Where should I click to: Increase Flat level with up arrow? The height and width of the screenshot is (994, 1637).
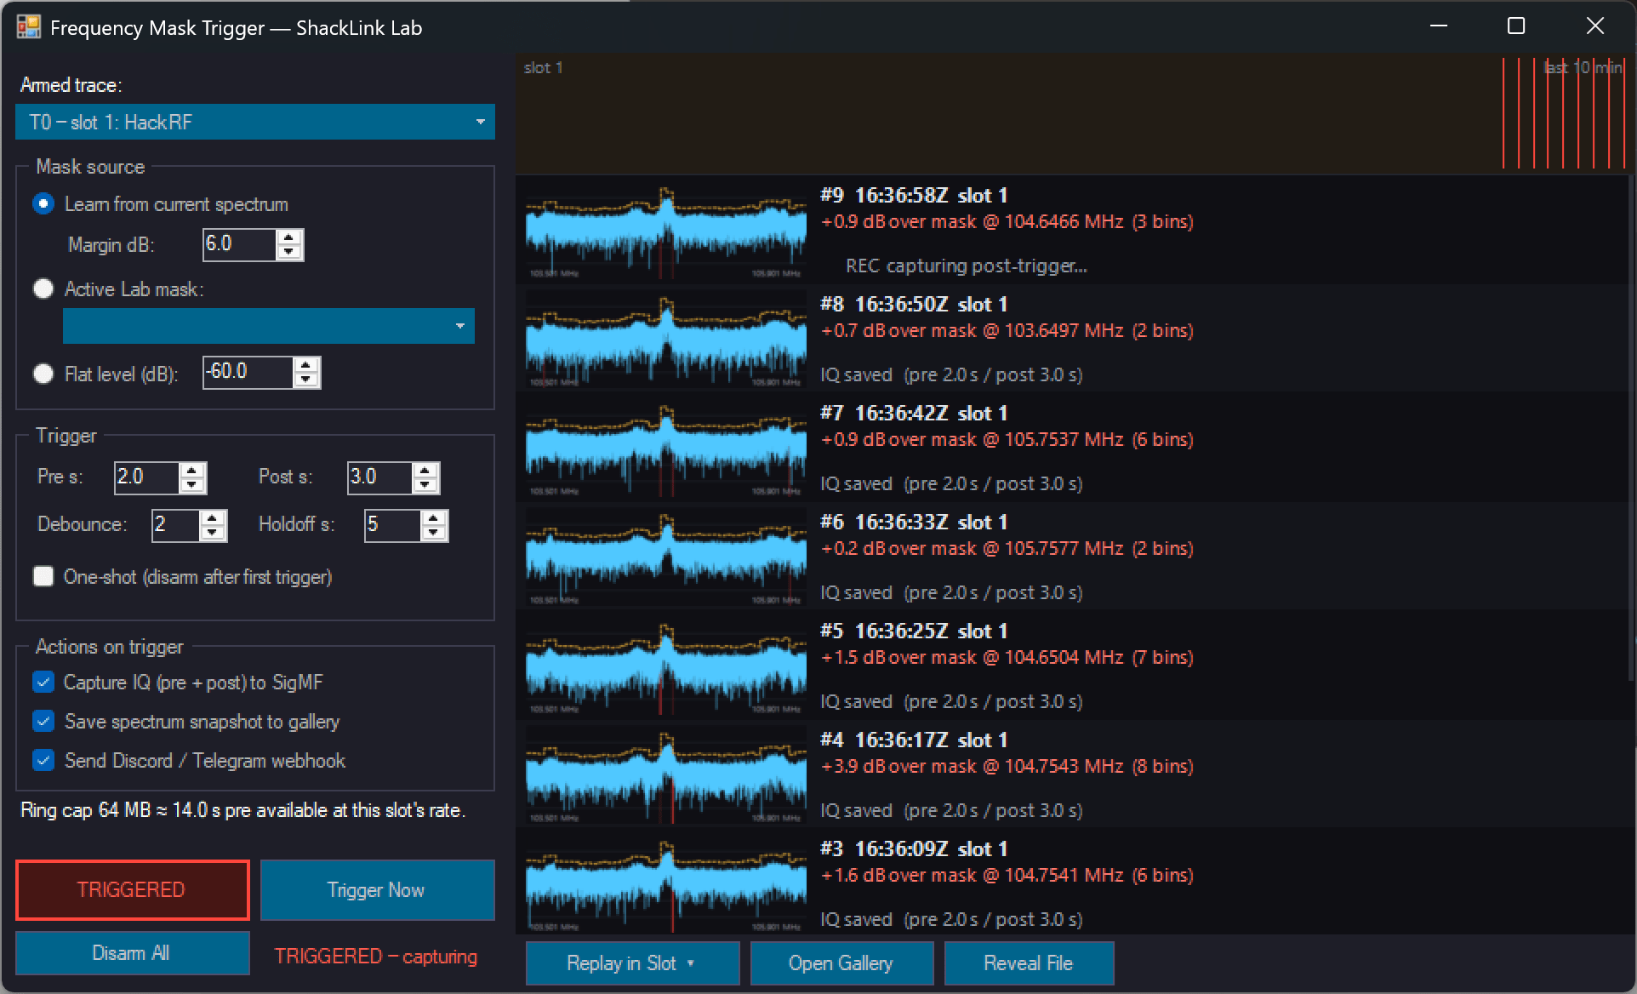[306, 365]
